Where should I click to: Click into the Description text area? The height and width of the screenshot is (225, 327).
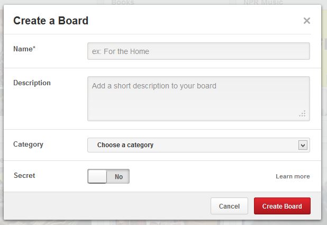click(x=198, y=98)
